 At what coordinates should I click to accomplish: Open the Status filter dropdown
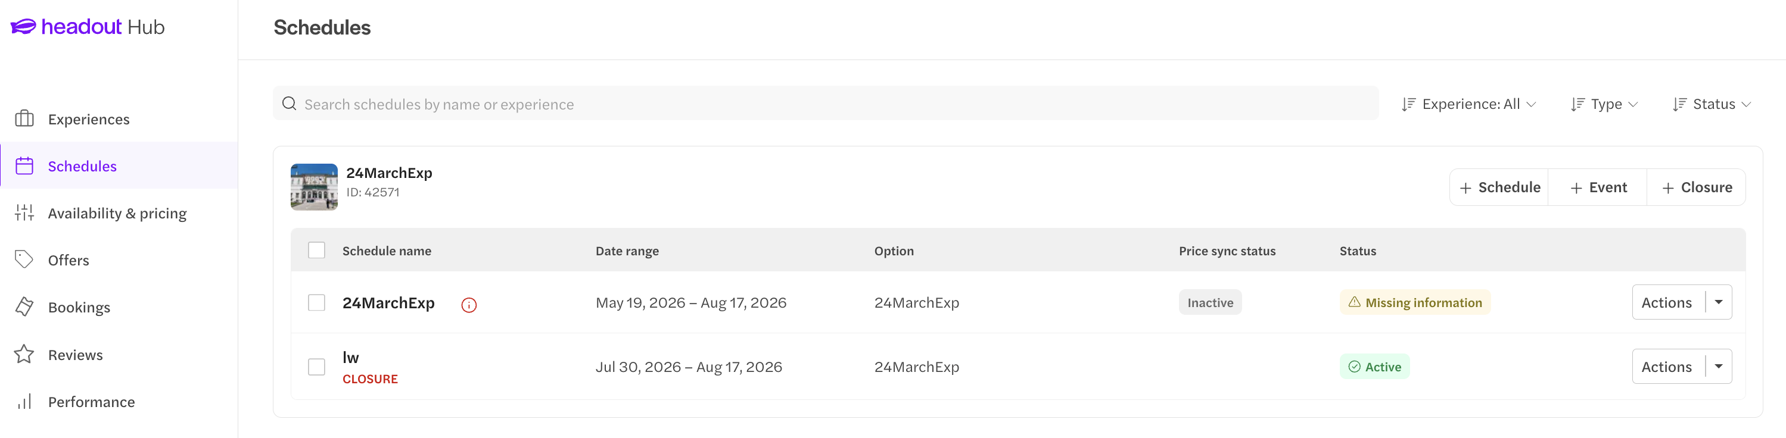(1712, 104)
